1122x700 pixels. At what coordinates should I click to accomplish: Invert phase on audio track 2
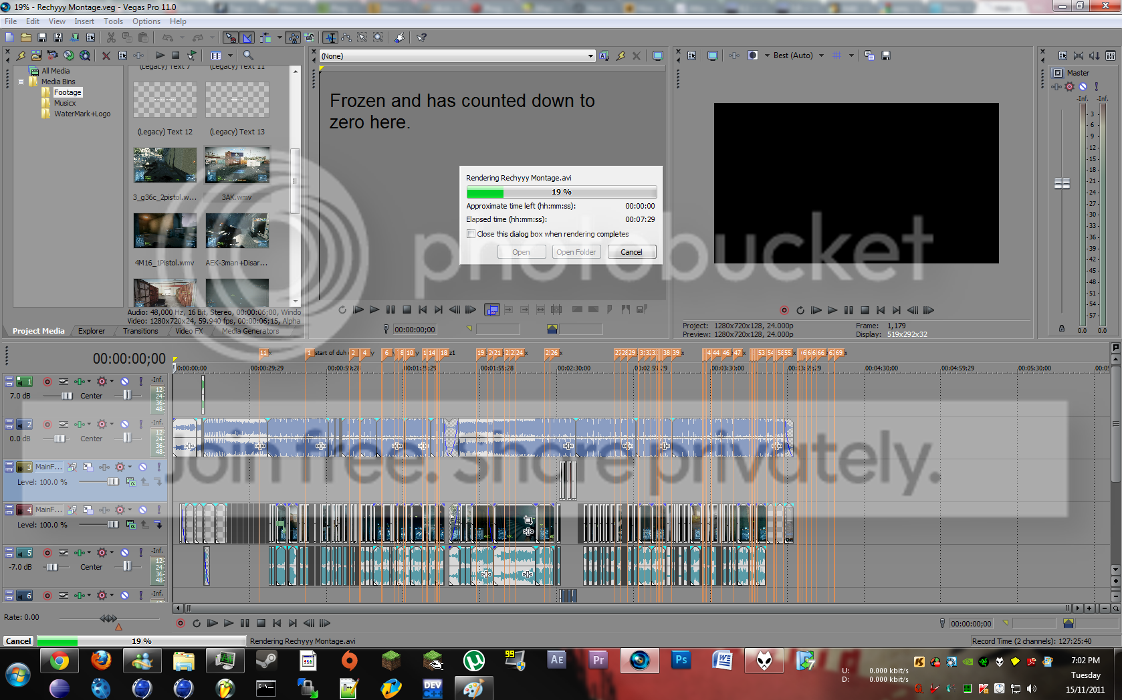64,425
